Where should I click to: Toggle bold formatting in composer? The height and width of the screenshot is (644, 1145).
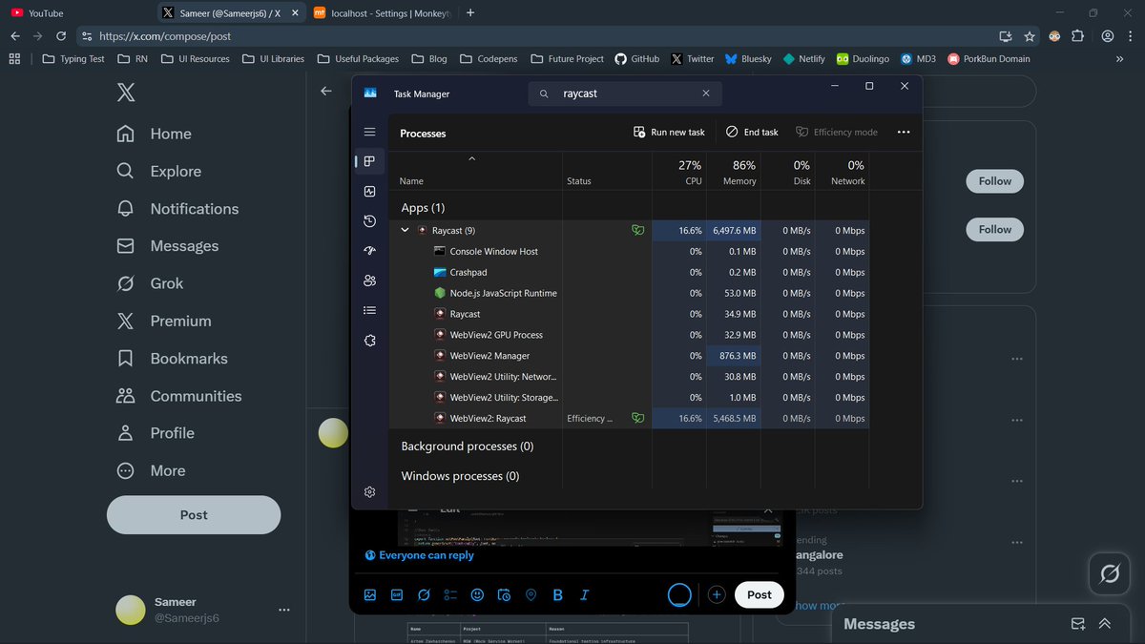coord(558,594)
